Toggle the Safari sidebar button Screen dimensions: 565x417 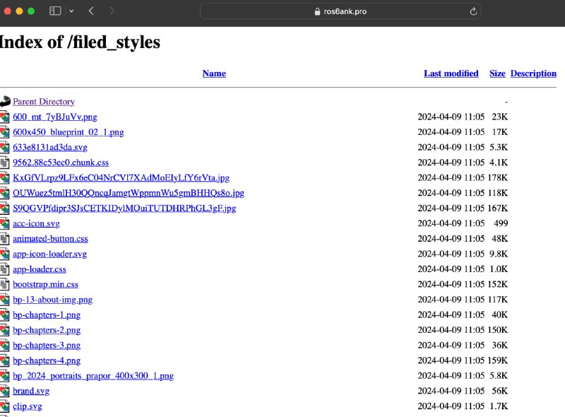point(55,11)
